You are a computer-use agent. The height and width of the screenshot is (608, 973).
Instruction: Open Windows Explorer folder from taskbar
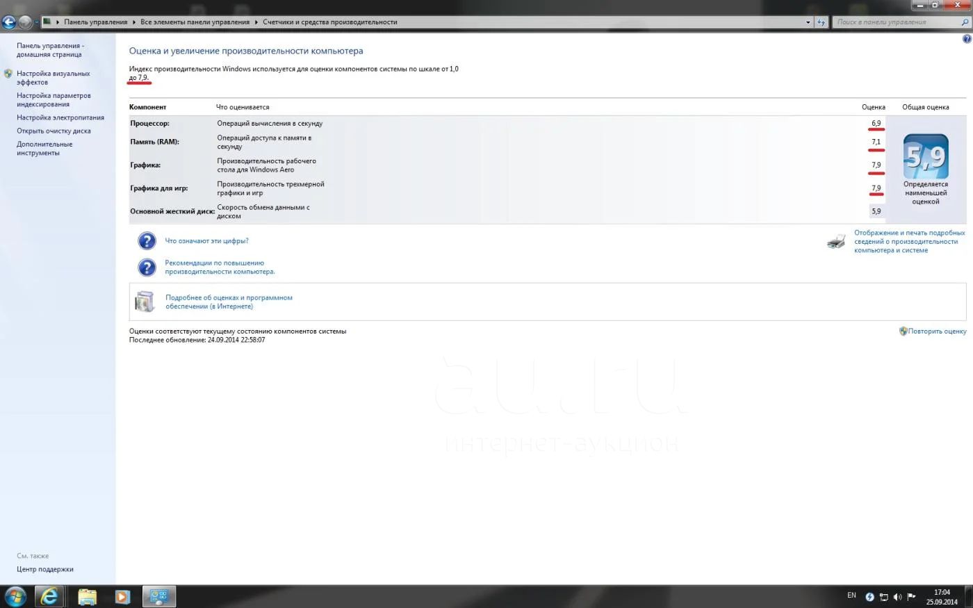87,596
